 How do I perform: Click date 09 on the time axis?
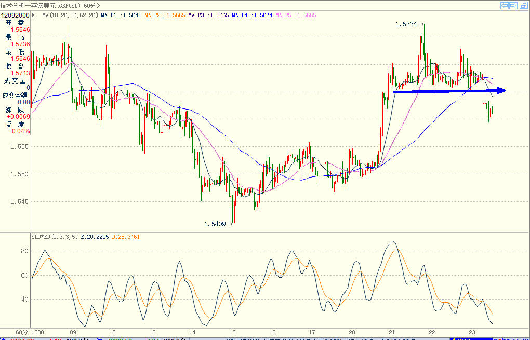tap(72, 332)
